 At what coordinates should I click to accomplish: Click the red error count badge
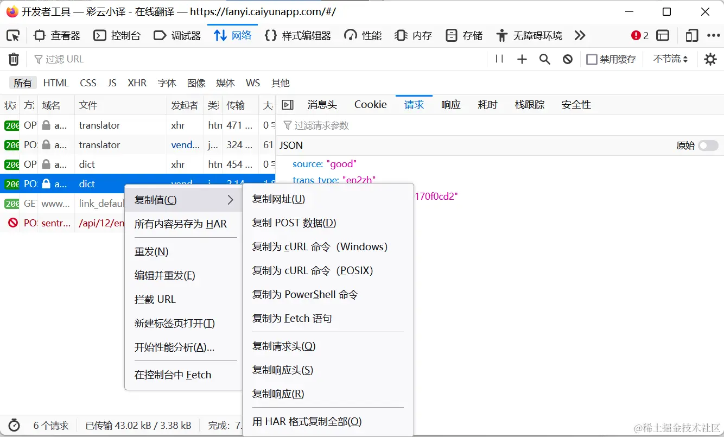tap(640, 36)
